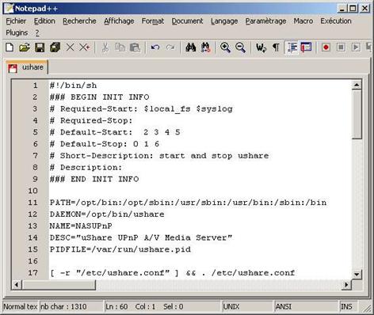
Task: Click the Save All icon
Action: tap(55, 47)
